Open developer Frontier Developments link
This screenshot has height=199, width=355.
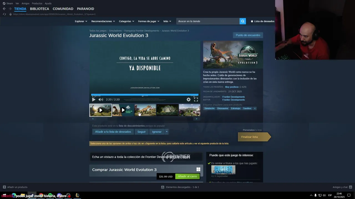click(234, 97)
